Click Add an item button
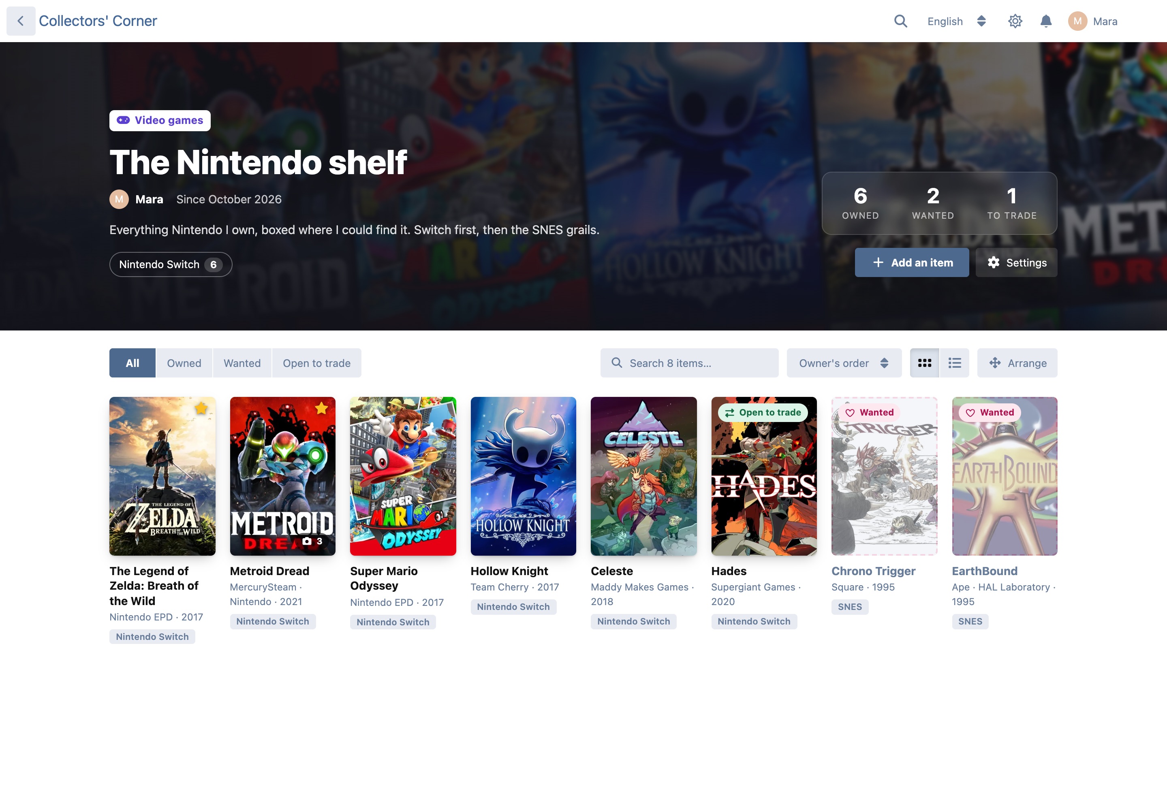 tap(912, 262)
